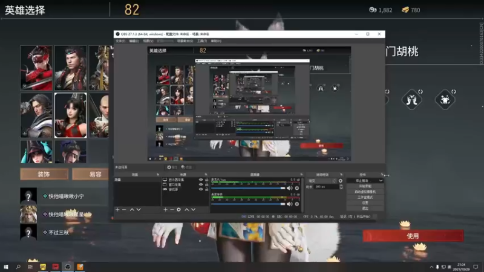The width and height of the screenshot is (484, 272).
Task: Move the source up in Sources panel
Action: [187, 210]
